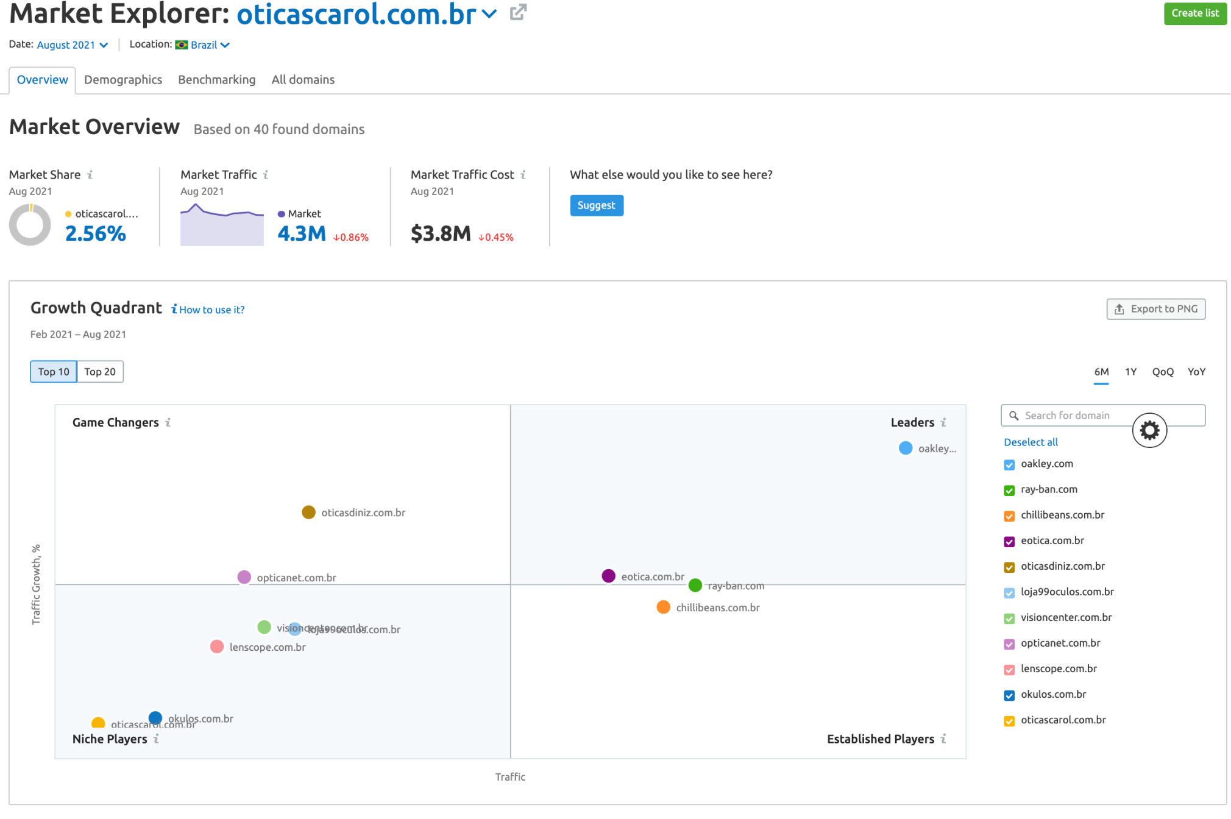Select the 6M time range
Image resolution: width=1231 pixels, height=819 pixels.
click(x=1101, y=372)
